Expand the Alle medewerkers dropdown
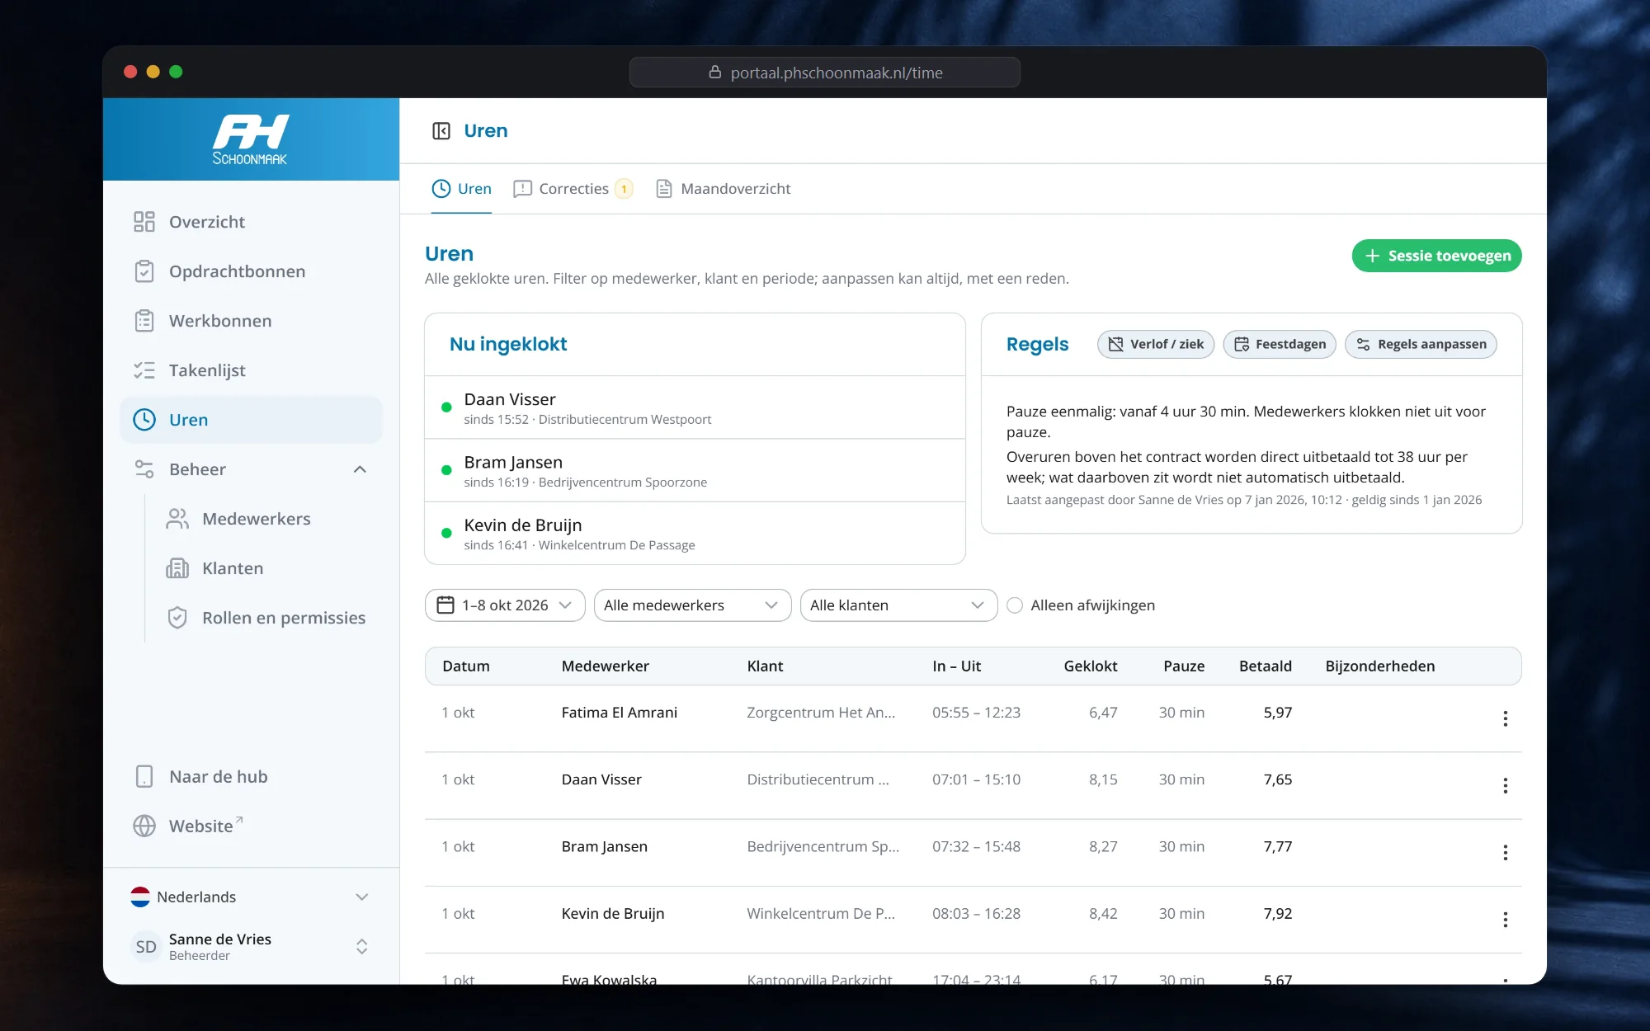This screenshot has width=1650, height=1031. (692, 605)
